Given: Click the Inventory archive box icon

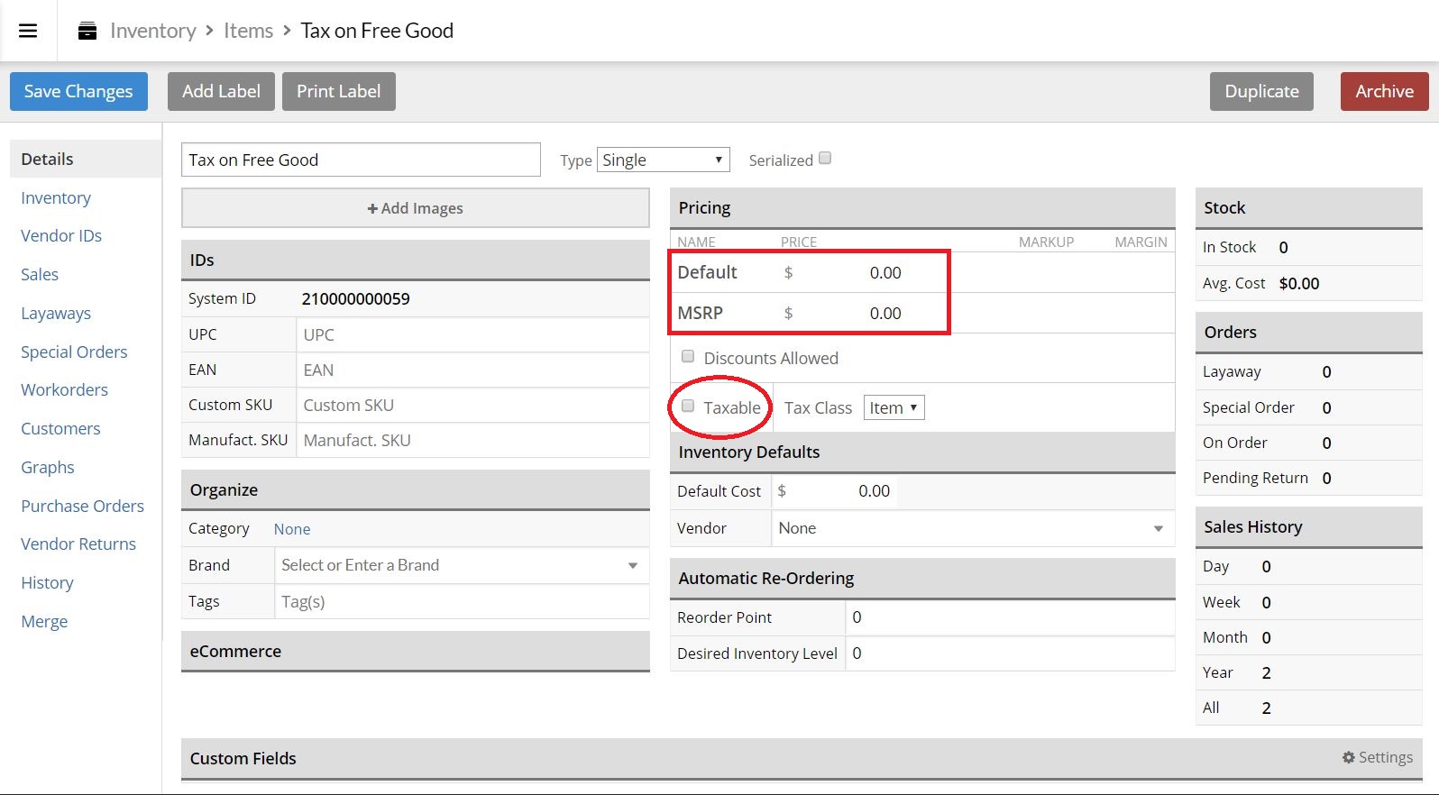Looking at the screenshot, I should [87, 31].
